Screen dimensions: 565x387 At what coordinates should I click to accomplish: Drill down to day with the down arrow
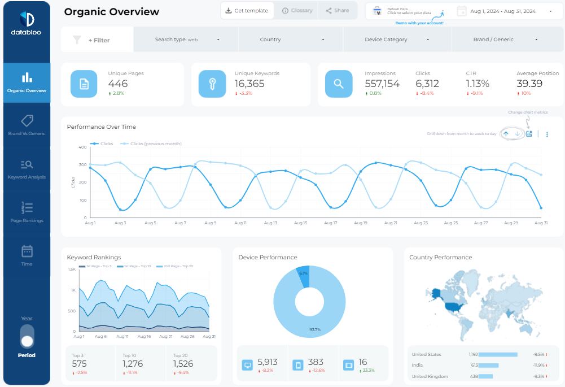coord(518,134)
